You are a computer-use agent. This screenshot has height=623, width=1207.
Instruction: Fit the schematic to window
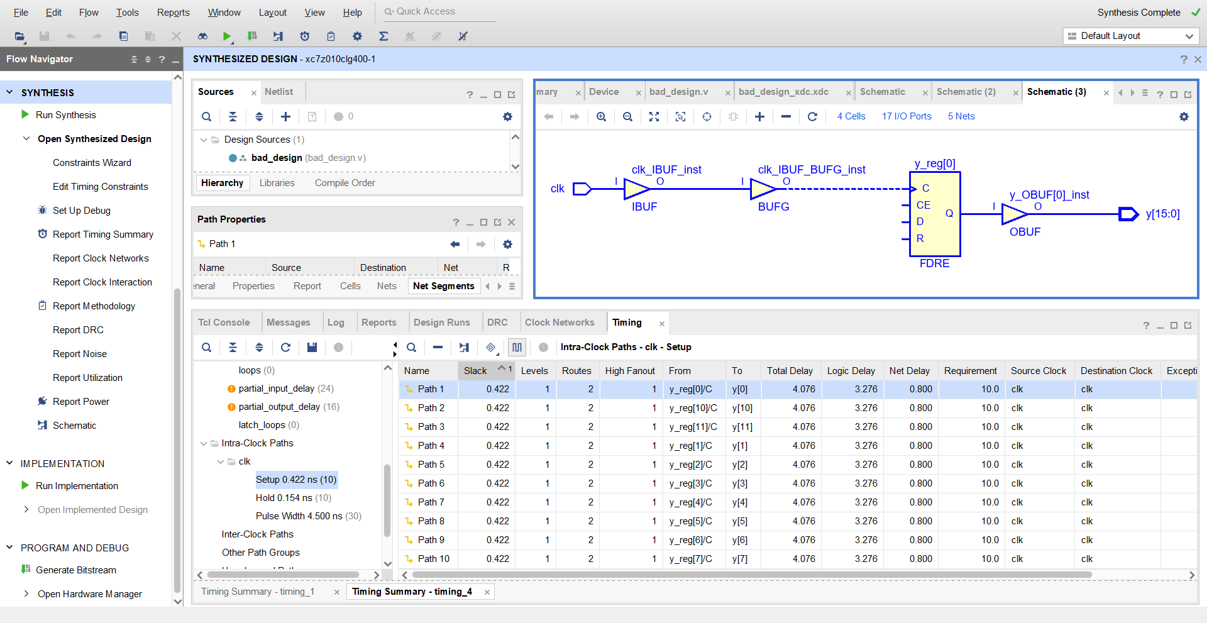point(654,116)
